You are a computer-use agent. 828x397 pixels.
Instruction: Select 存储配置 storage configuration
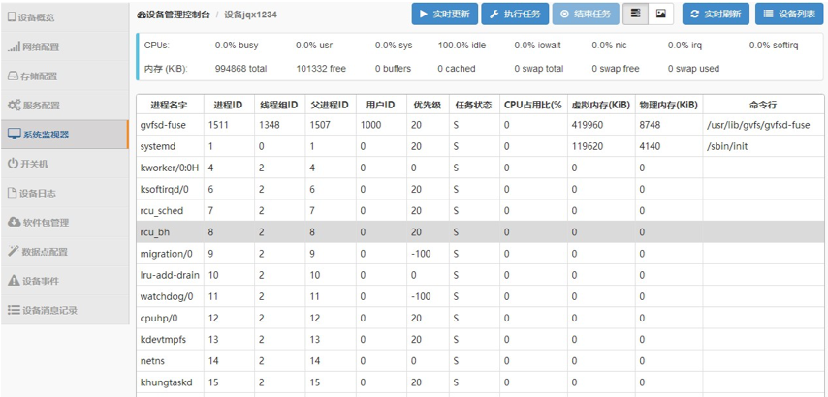(x=64, y=76)
